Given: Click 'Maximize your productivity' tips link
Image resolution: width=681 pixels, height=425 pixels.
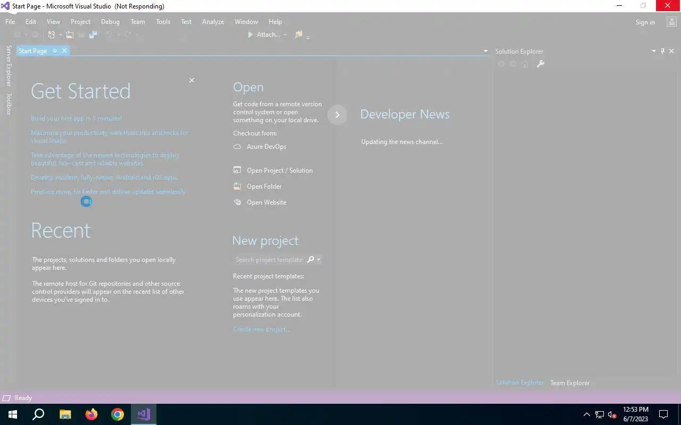Looking at the screenshot, I should [x=110, y=137].
